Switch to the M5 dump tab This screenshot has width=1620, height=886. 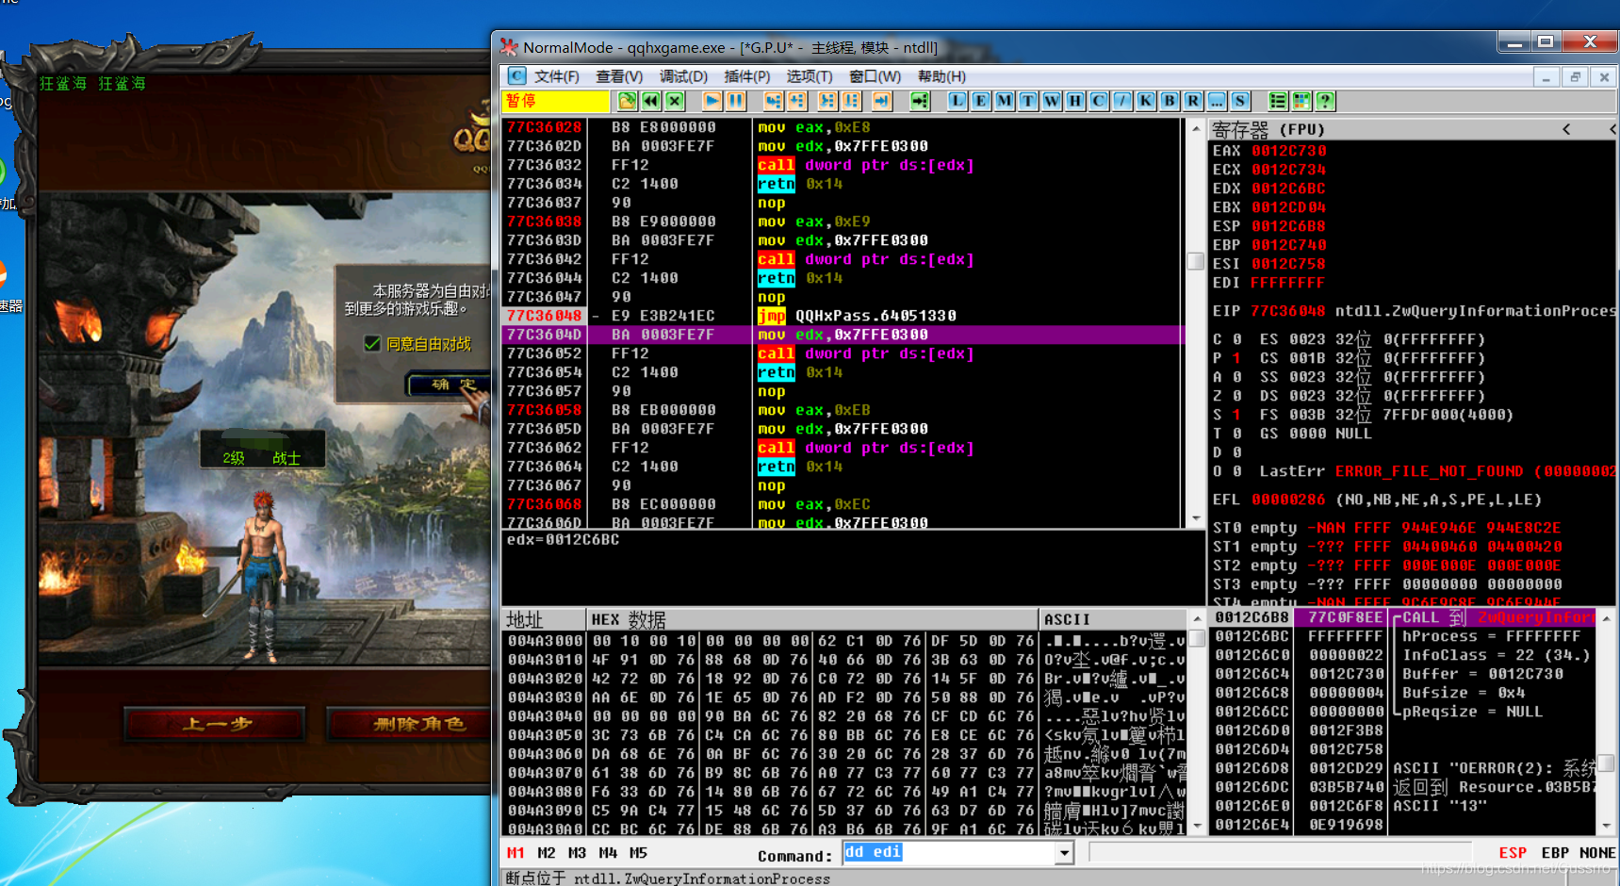pyautogui.click(x=638, y=853)
